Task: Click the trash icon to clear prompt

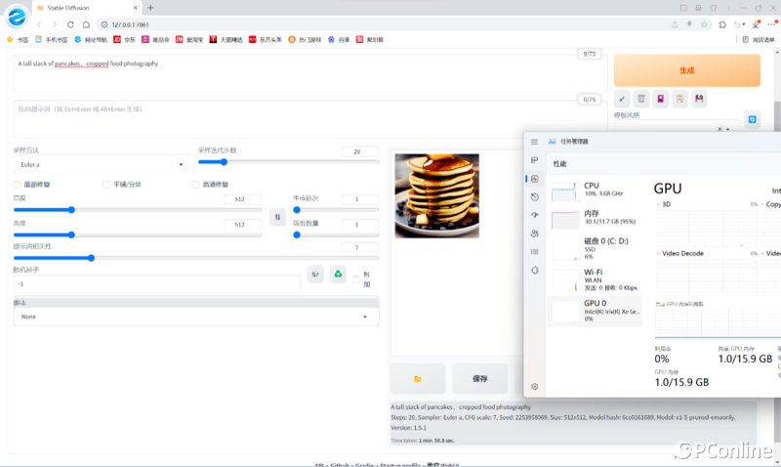Action: click(x=640, y=99)
